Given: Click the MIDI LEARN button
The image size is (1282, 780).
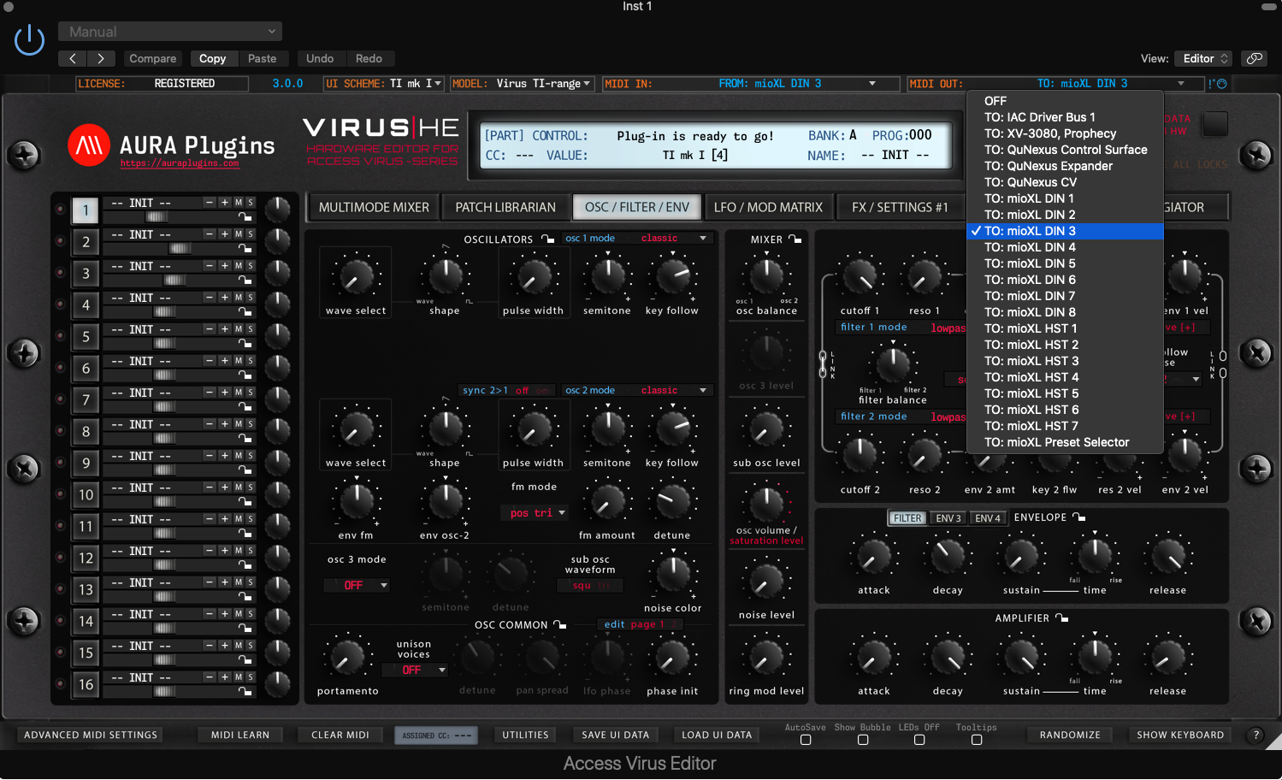Looking at the screenshot, I should pyautogui.click(x=240, y=735).
